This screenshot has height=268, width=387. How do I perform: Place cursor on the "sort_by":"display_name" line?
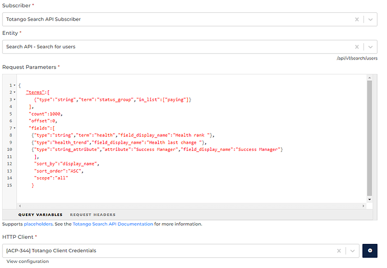point(67,164)
